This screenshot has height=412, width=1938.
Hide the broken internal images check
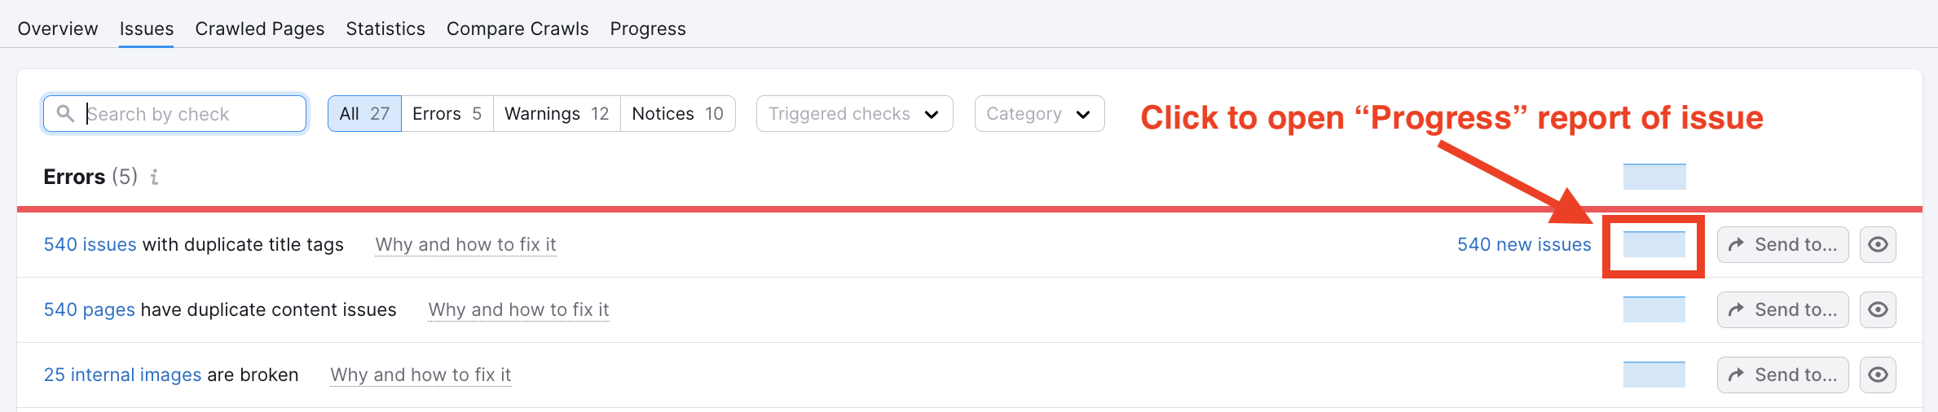(1878, 375)
